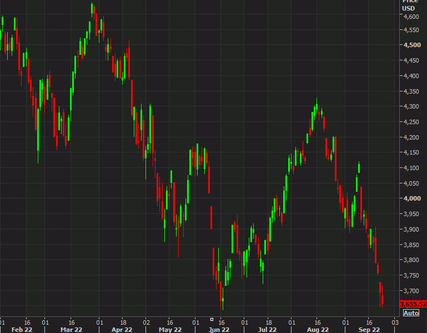
Task: Click the Feb 22 month label
Action: point(22,330)
